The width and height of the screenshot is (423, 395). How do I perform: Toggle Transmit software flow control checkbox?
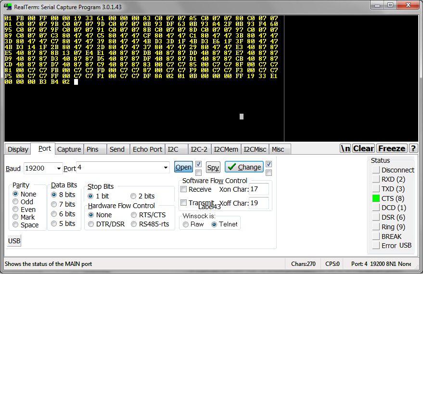pos(183,202)
